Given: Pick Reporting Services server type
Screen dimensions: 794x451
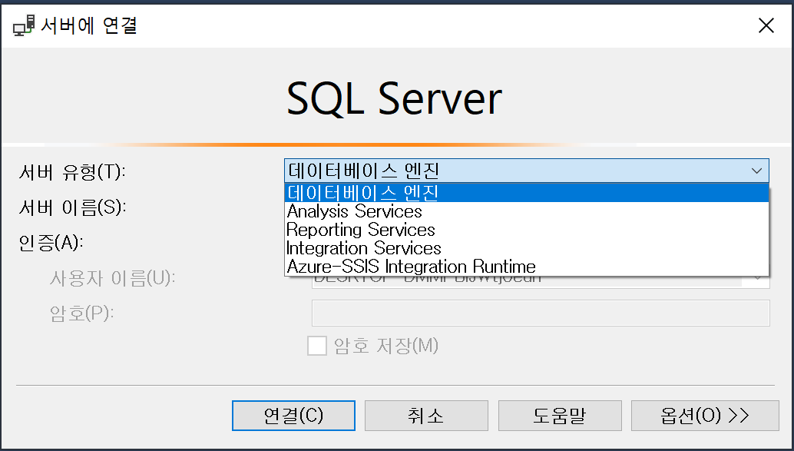Looking at the screenshot, I should (x=527, y=230).
